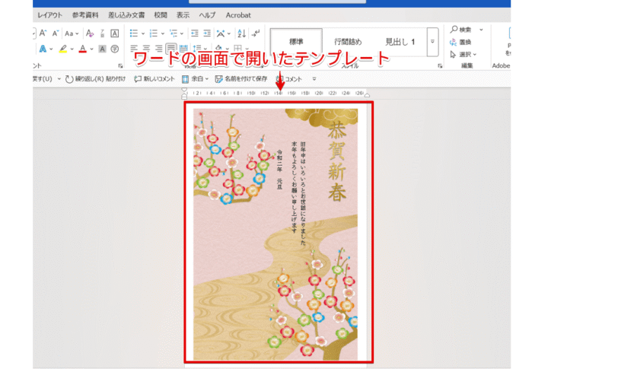Open the font color dropdown arrow

point(92,49)
